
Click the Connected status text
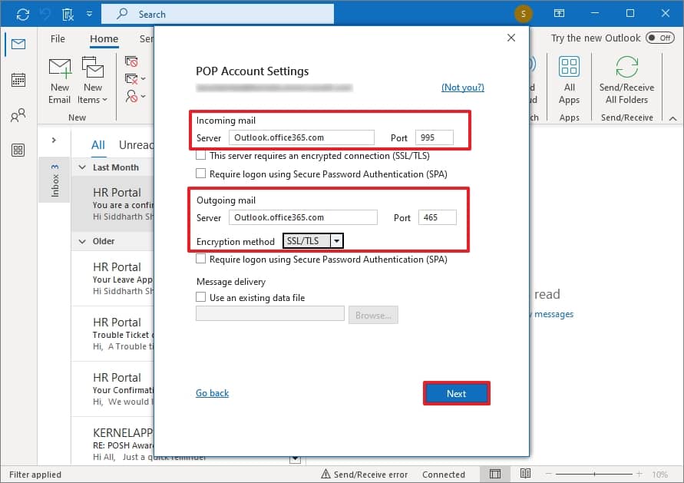click(x=444, y=475)
